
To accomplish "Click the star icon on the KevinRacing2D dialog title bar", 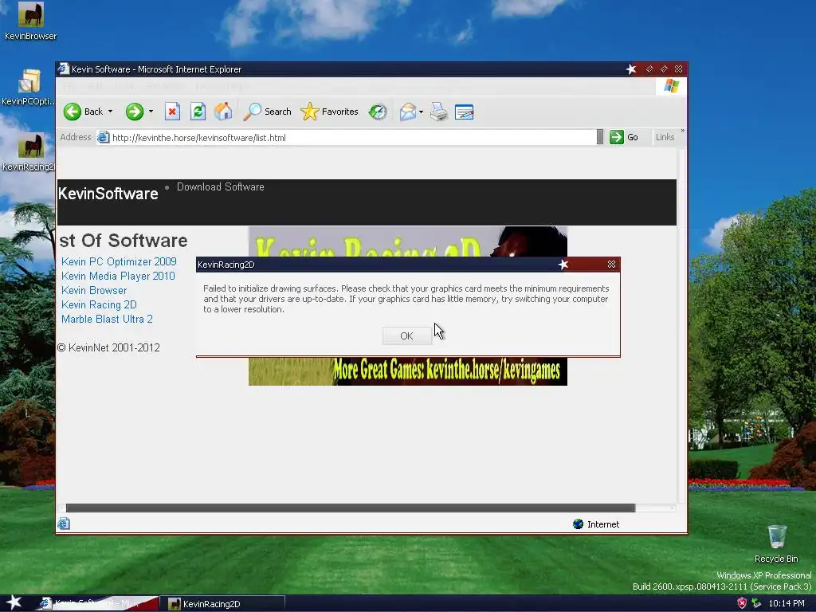I will [x=563, y=265].
